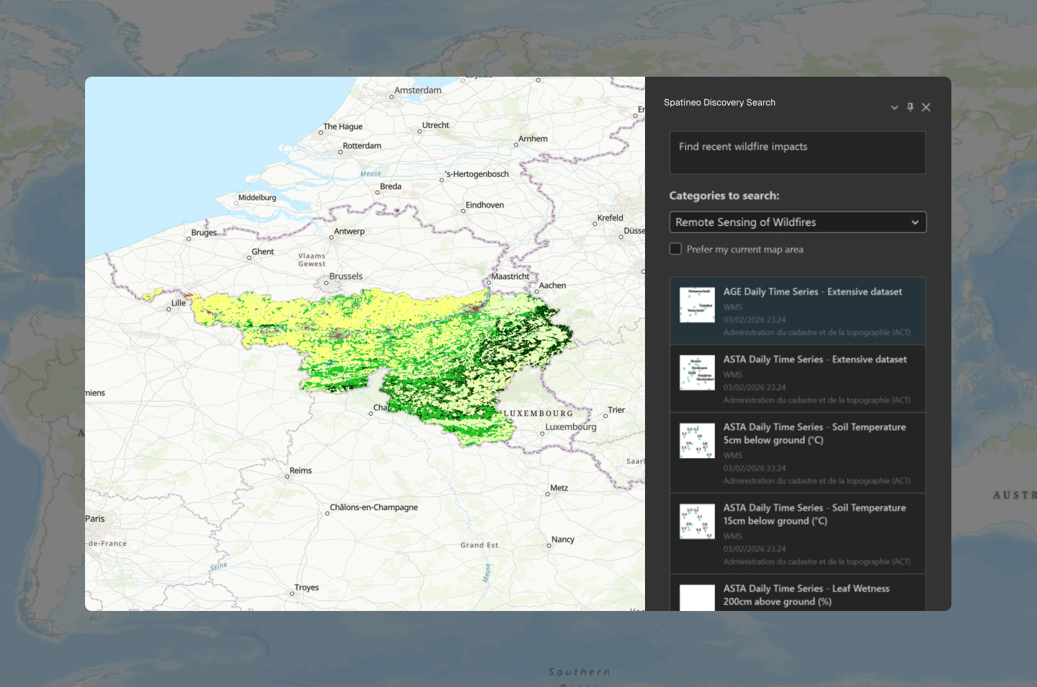Screen dimensions: 1037x687
Task: Click the Soil Temperature 15cm thumbnail
Action: (x=697, y=522)
